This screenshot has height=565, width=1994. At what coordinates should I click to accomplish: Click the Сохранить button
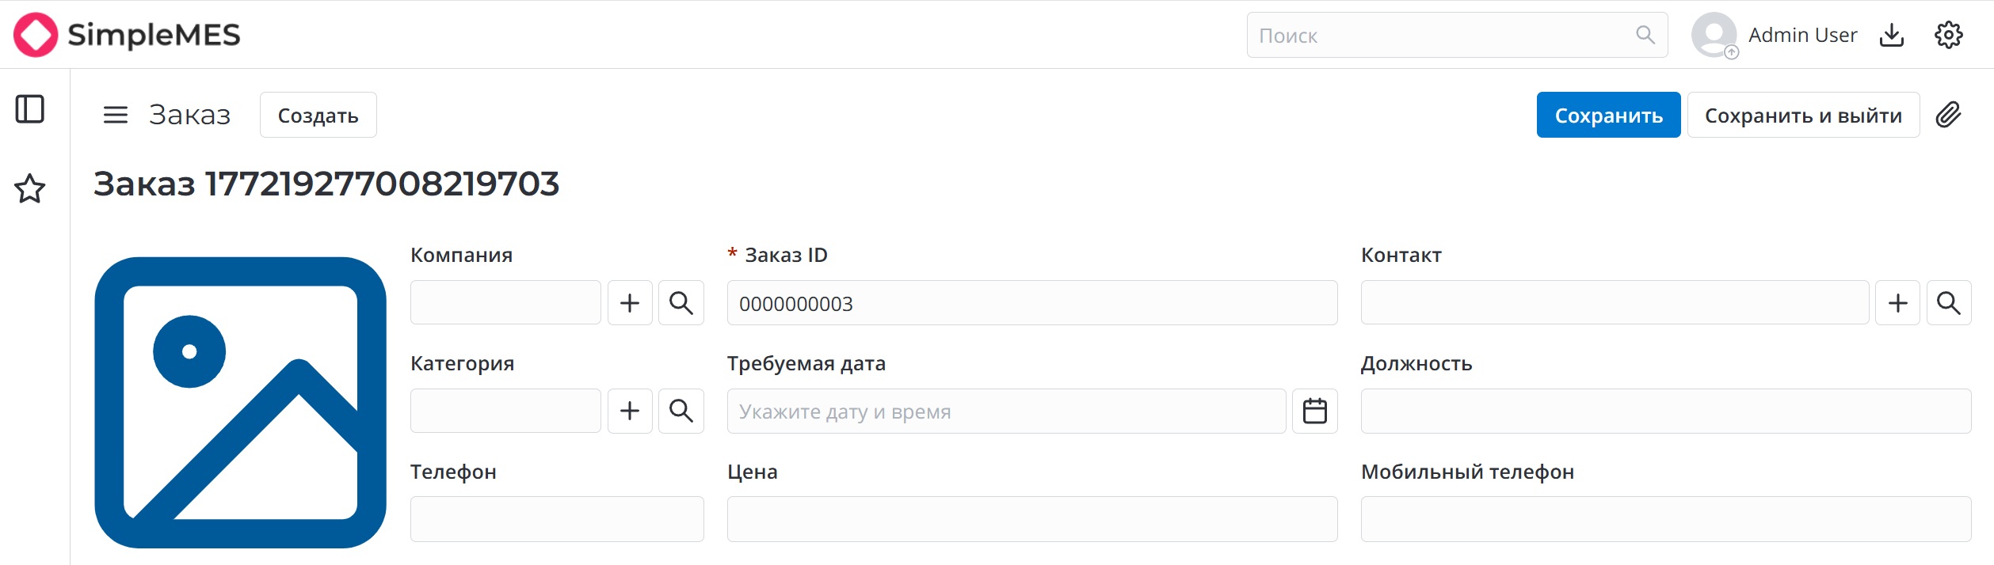pyautogui.click(x=1608, y=114)
